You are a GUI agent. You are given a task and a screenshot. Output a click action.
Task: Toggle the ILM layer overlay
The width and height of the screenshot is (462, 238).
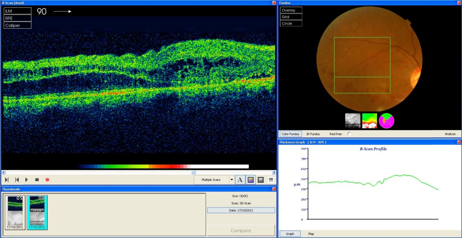17,11
